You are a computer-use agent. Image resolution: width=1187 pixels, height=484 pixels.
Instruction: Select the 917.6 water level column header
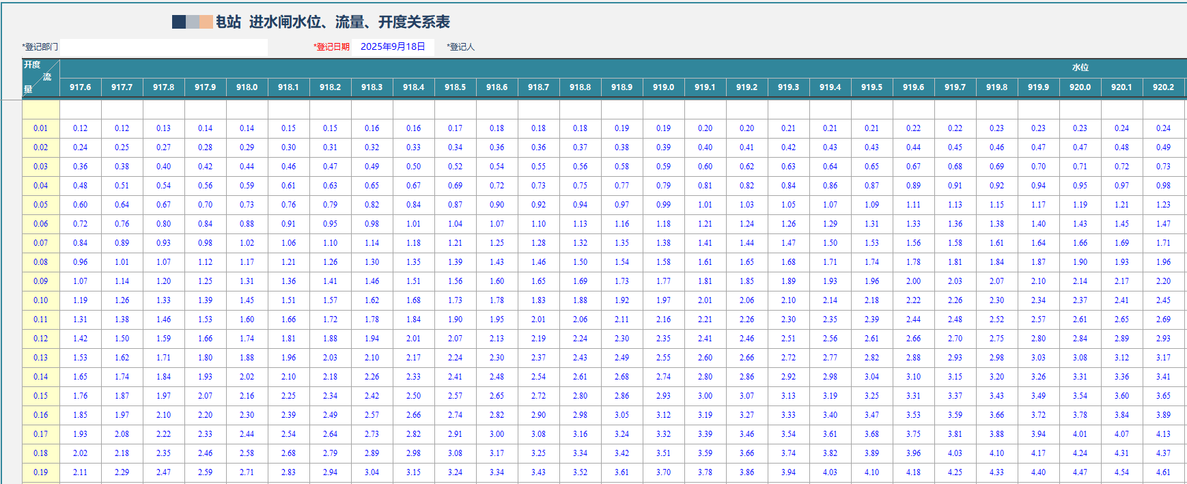point(81,87)
